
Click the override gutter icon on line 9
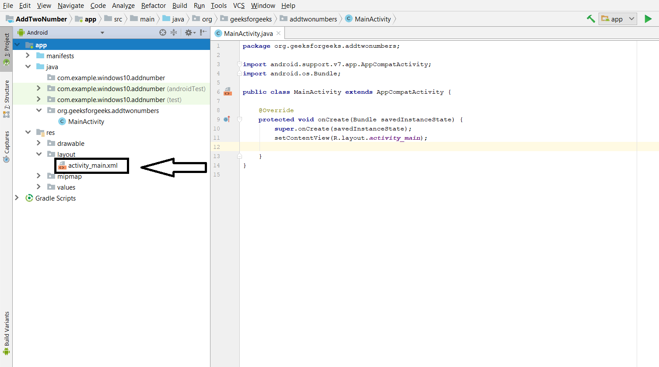227,119
